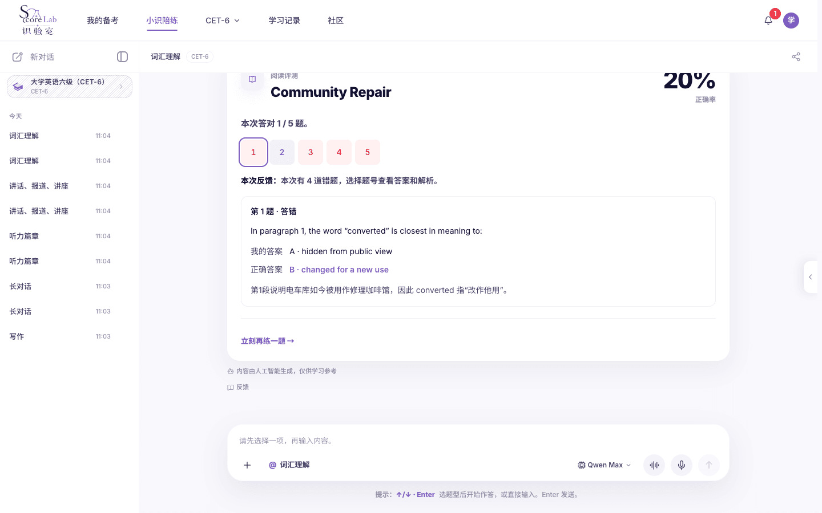Open 社区 tab
This screenshot has width=822, height=513.
[336, 21]
